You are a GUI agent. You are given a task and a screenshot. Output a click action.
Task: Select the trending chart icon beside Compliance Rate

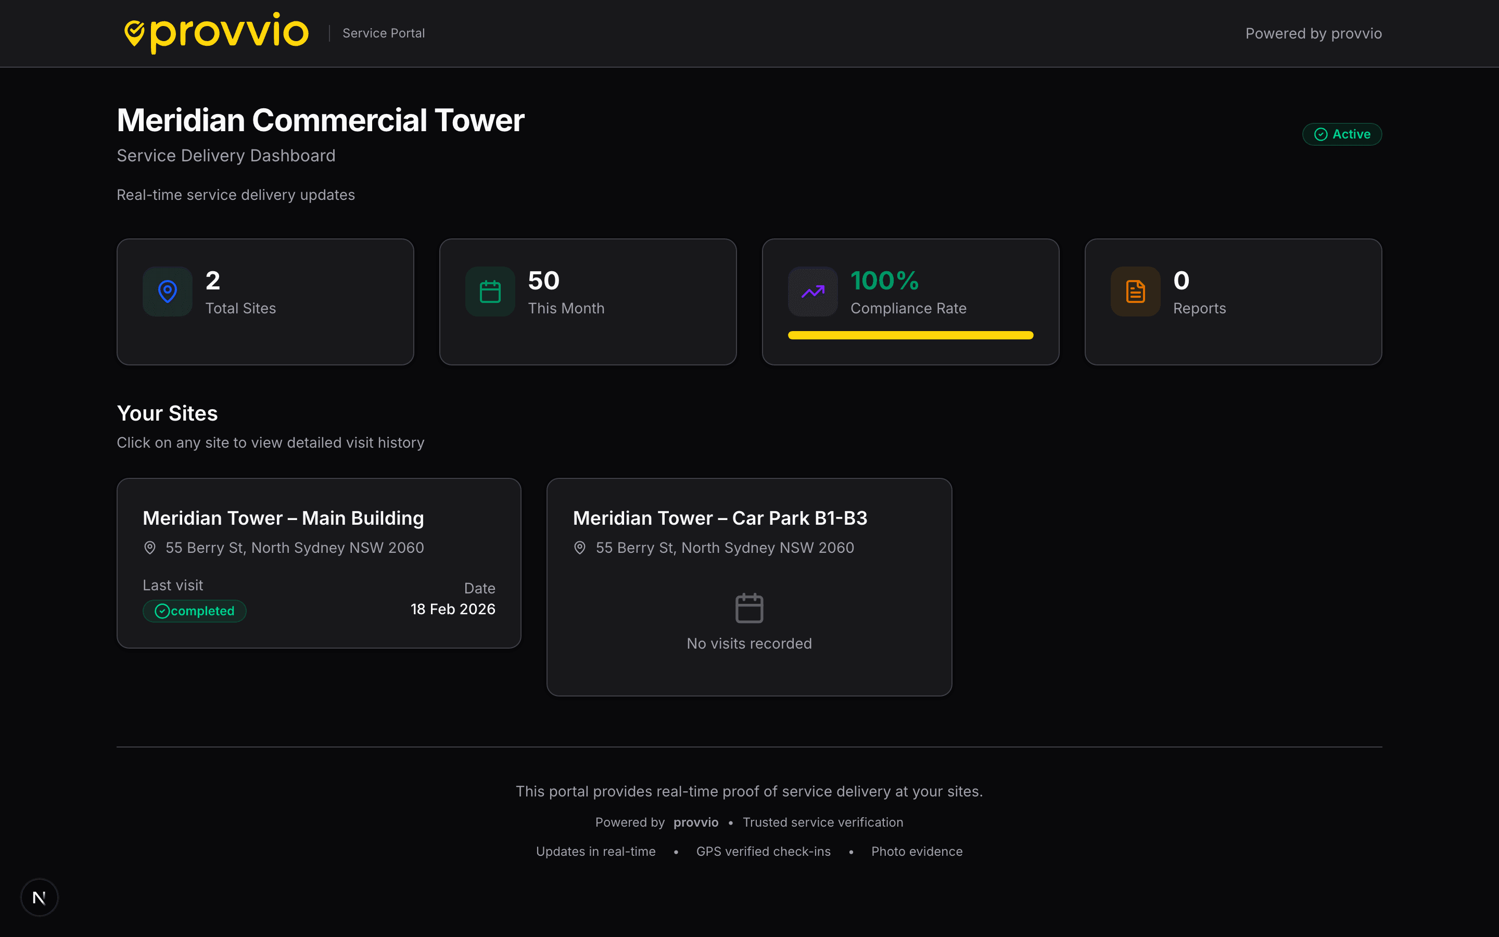[x=812, y=292]
